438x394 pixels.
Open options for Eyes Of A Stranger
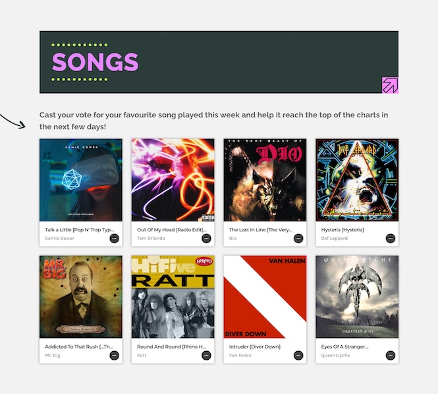tap(391, 355)
